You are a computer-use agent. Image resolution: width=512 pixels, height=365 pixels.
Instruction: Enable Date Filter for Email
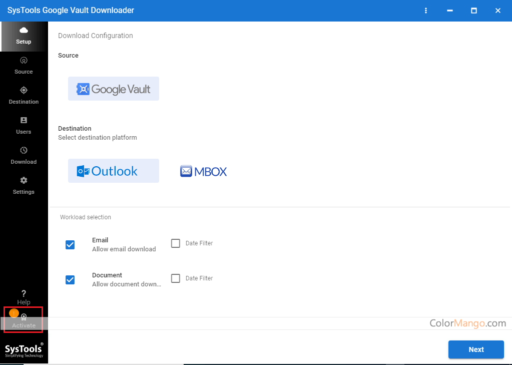(176, 243)
